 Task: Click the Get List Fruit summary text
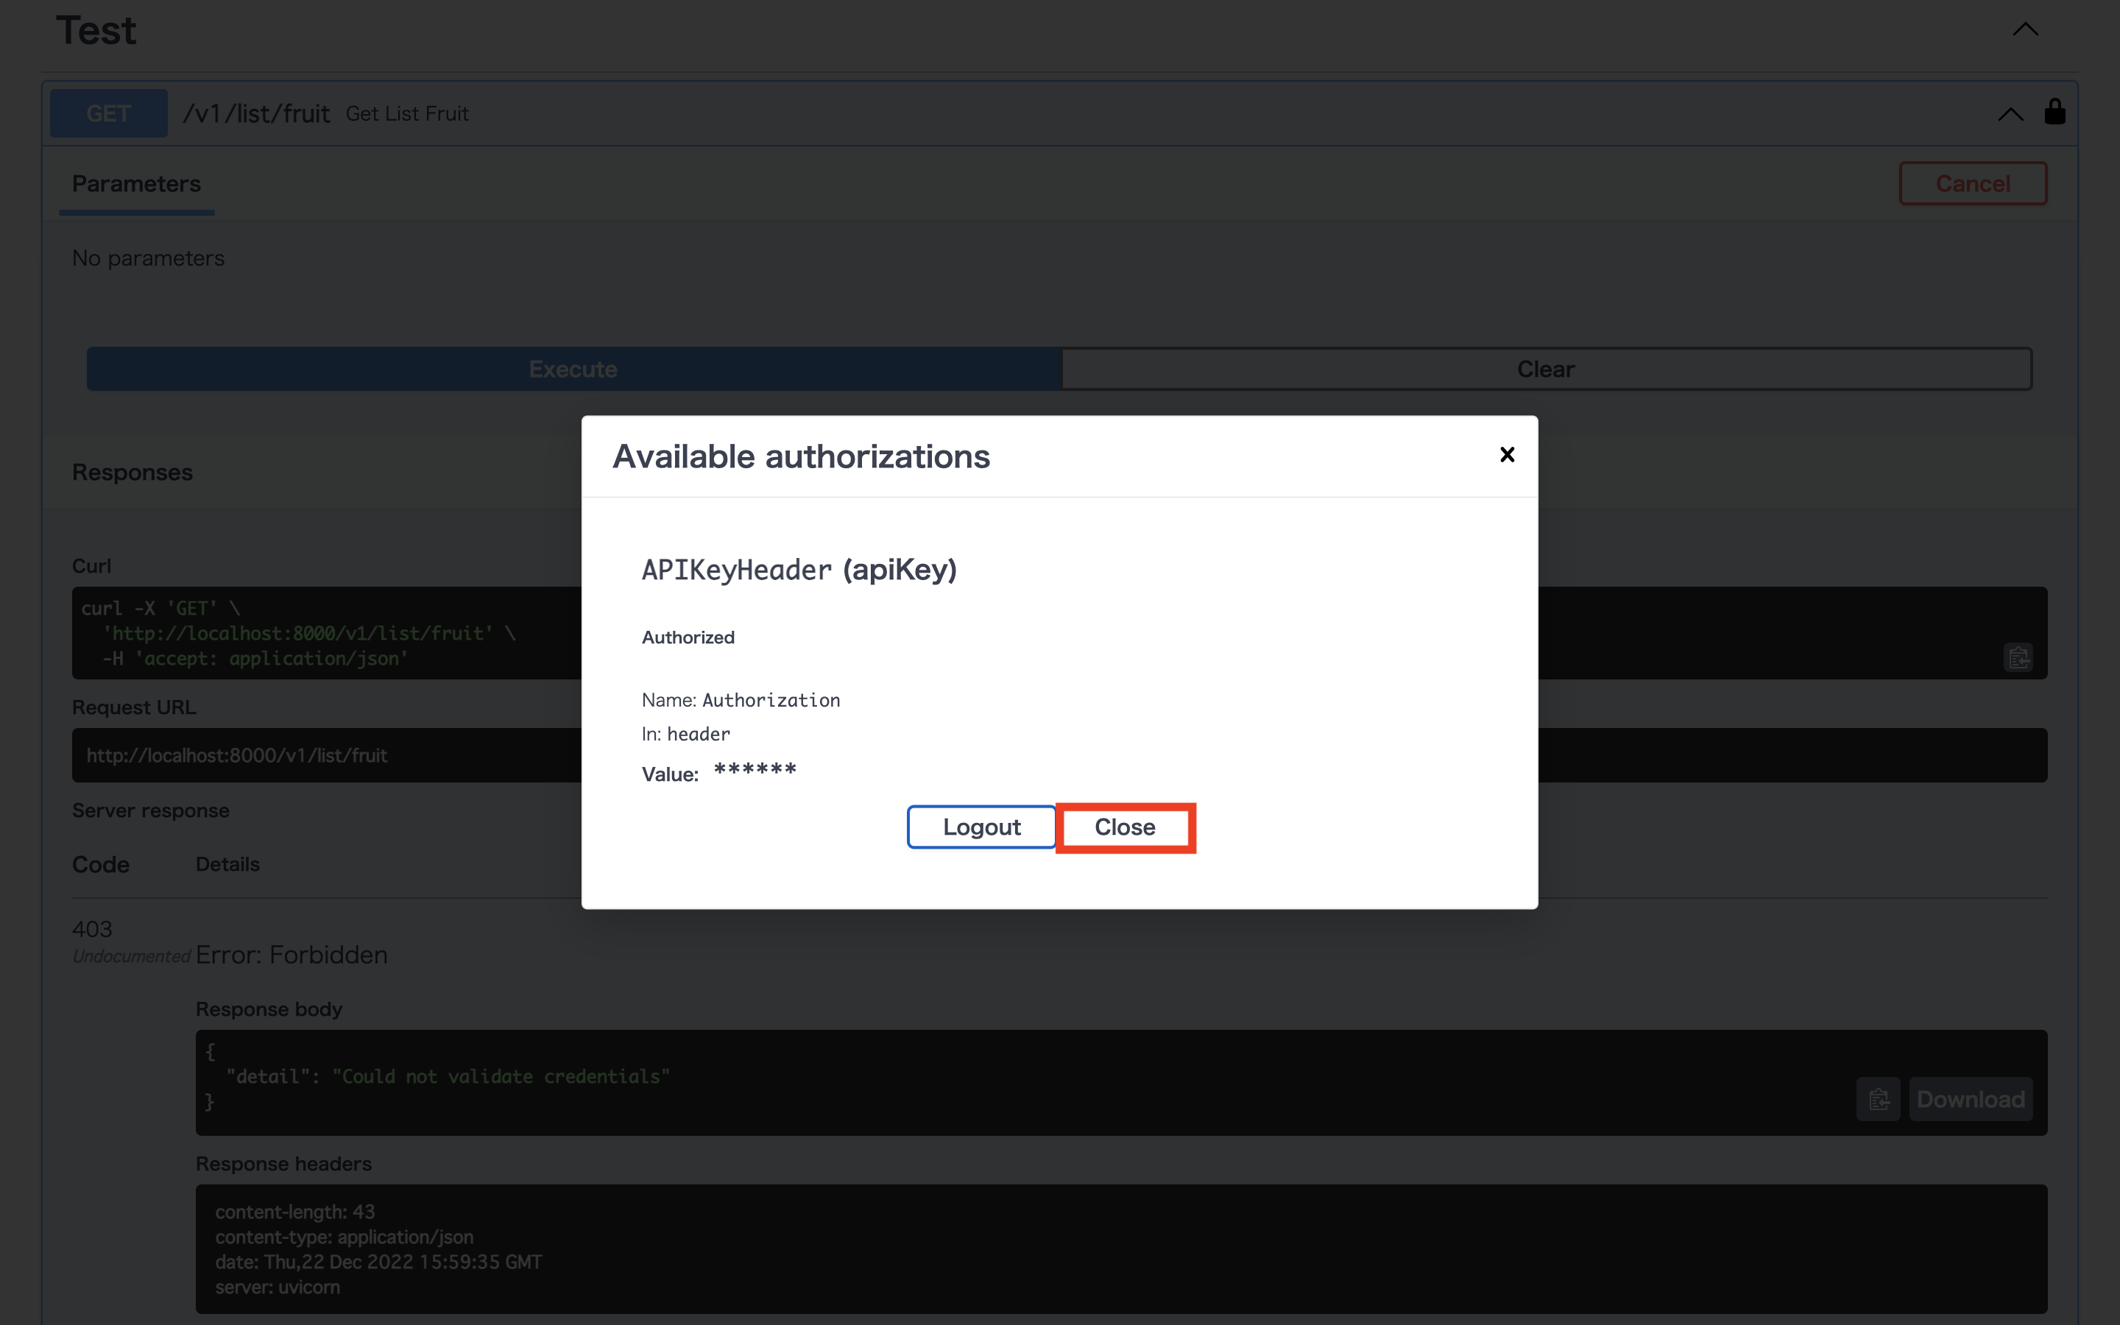pos(406,112)
